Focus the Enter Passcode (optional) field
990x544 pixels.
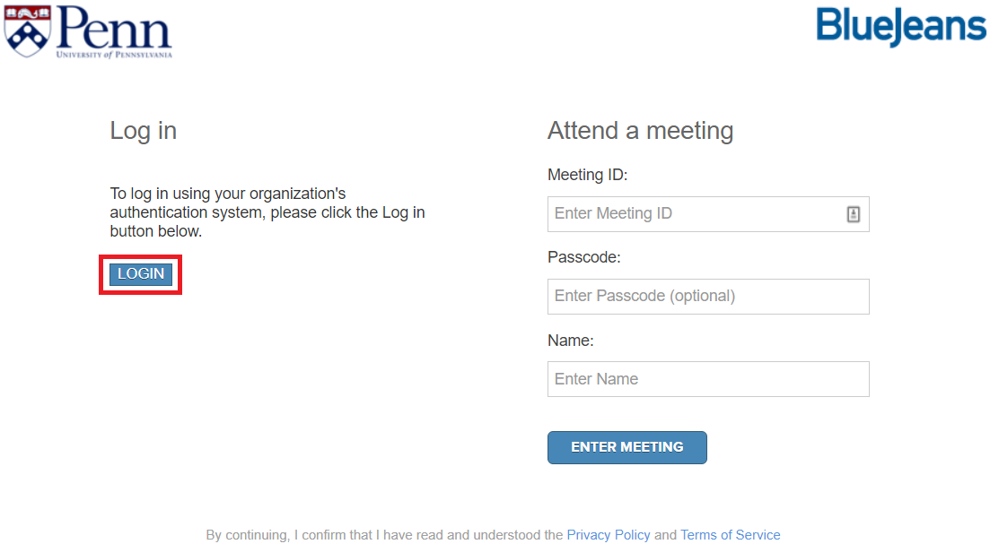707,297
